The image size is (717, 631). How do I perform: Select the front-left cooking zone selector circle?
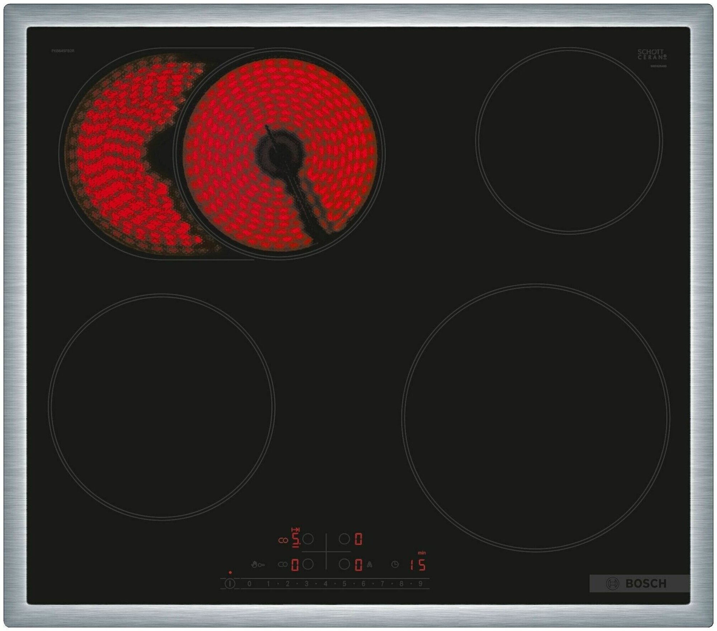308,564
